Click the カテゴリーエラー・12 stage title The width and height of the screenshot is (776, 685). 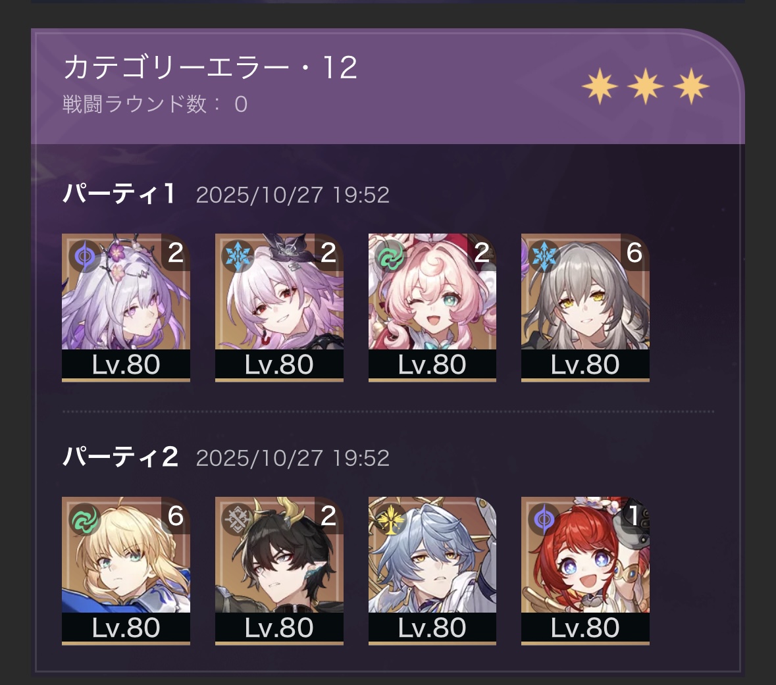click(211, 67)
